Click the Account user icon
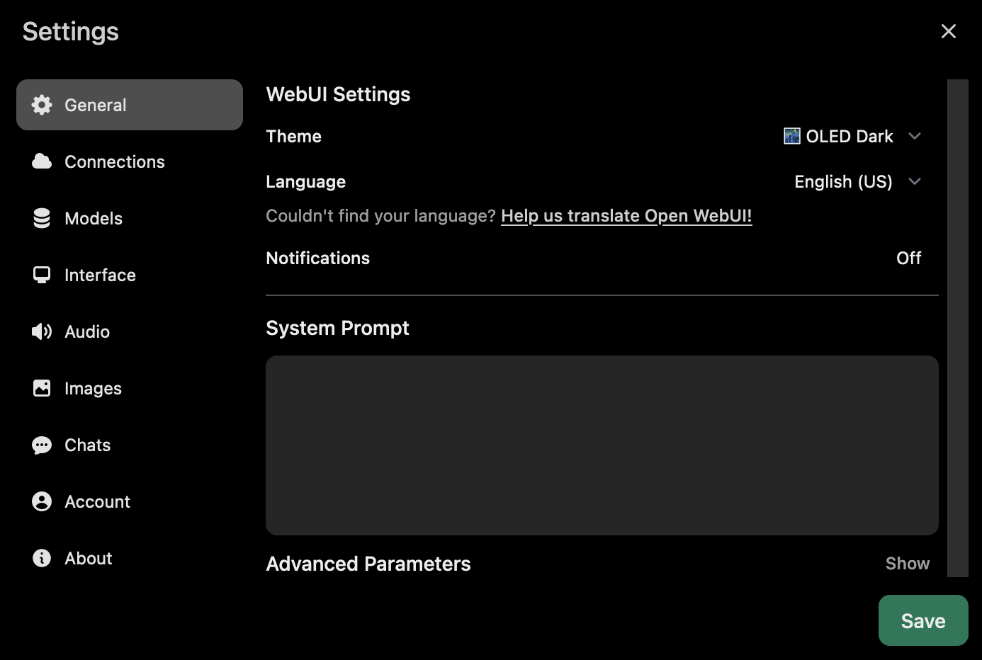Screen dimensions: 982x660 tap(42, 501)
